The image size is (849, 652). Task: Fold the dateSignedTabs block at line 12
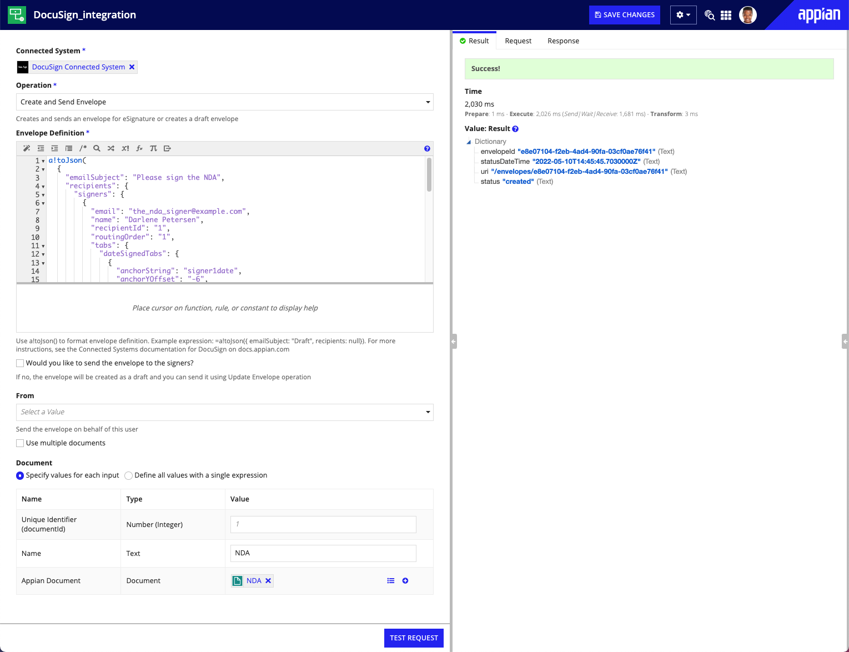click(43, 254)
